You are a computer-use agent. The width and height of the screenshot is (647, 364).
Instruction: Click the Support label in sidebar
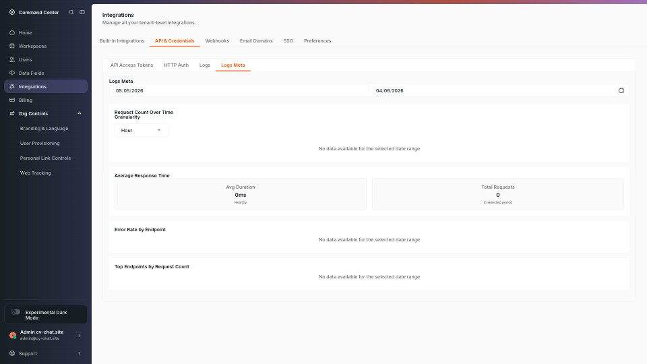pyautogui.click(x=28, y=353)
